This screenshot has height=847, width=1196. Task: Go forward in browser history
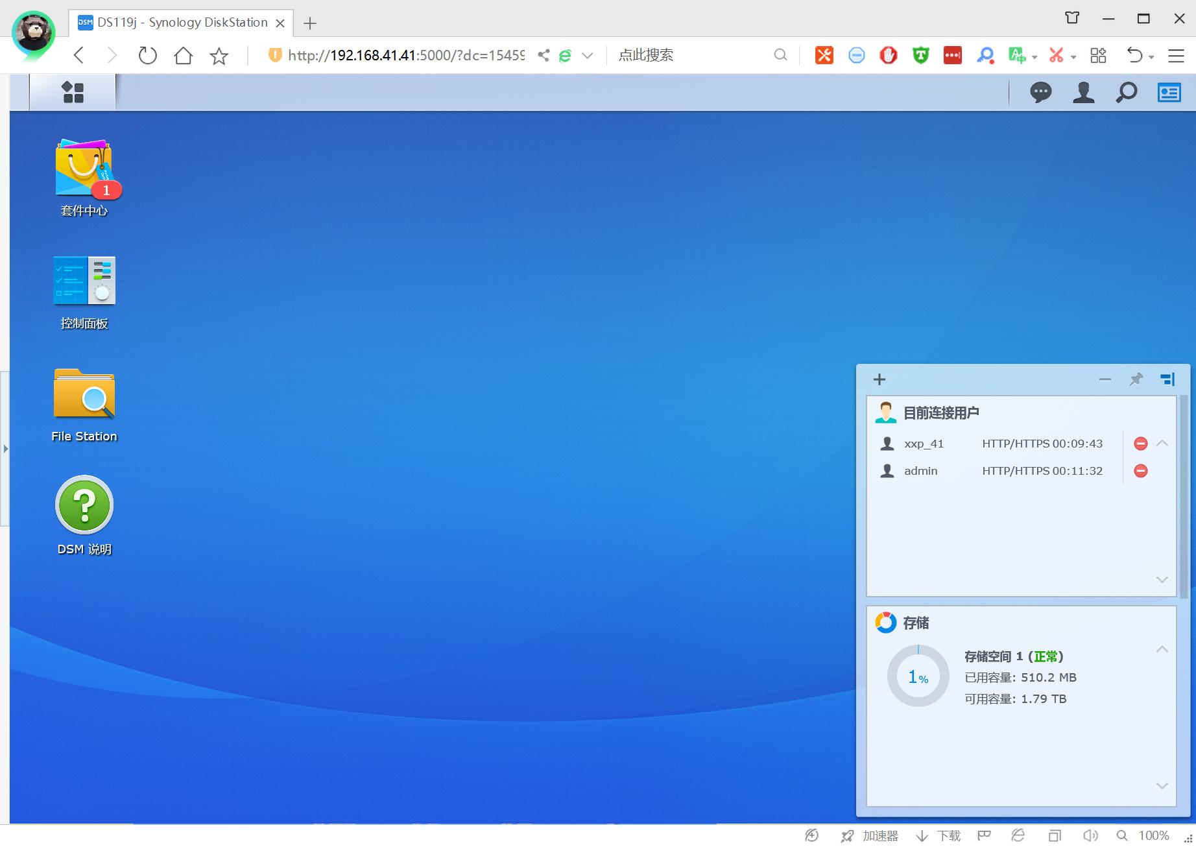pyautogui.click(x=112, y=55)
